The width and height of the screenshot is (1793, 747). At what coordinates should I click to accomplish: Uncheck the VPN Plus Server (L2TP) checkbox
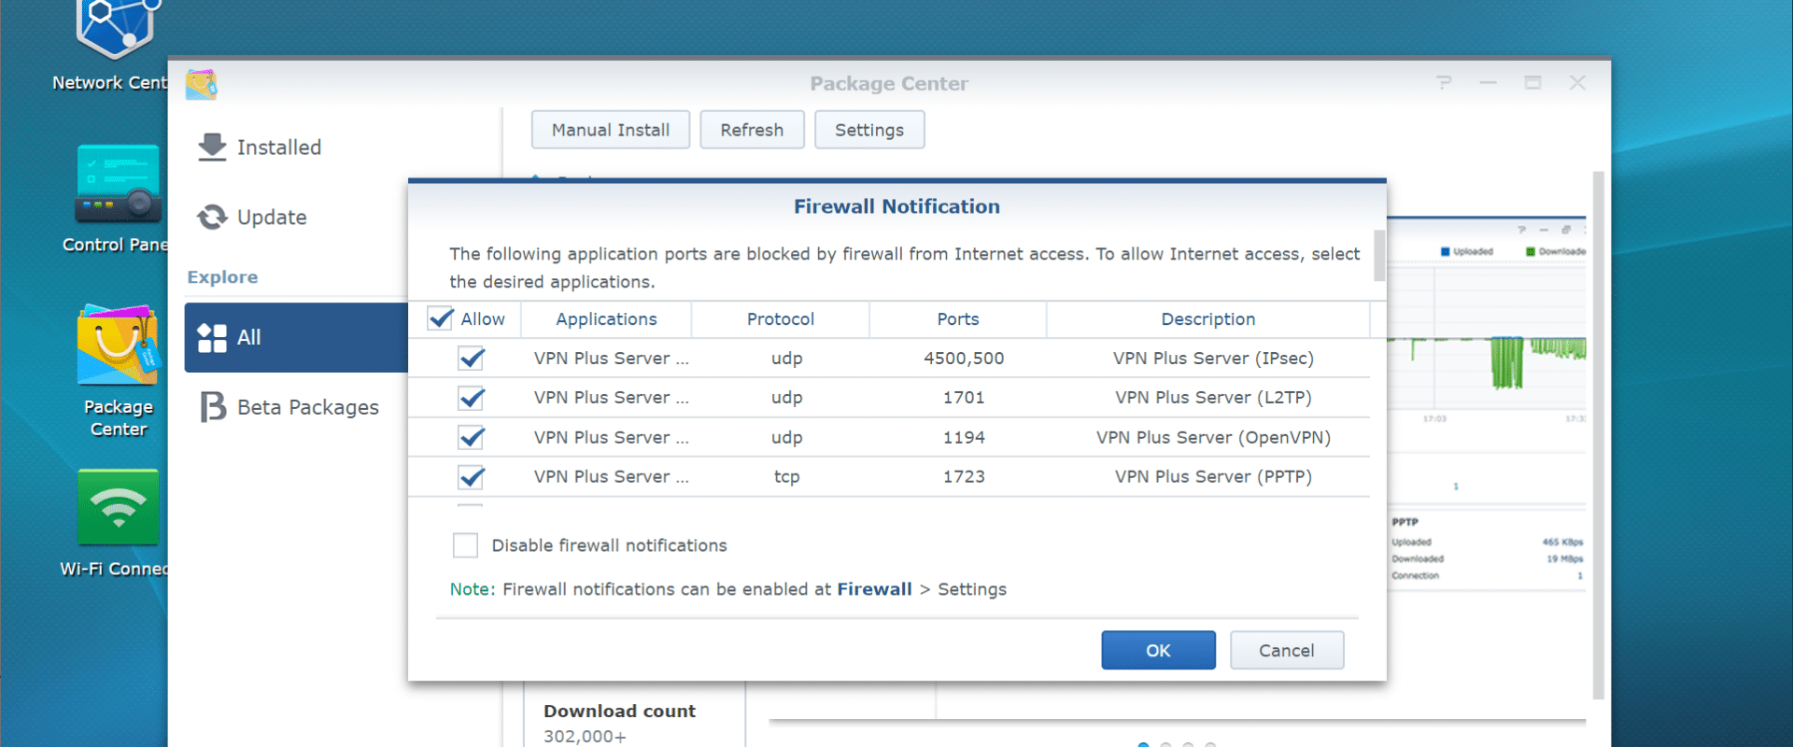tap(472, 398)
